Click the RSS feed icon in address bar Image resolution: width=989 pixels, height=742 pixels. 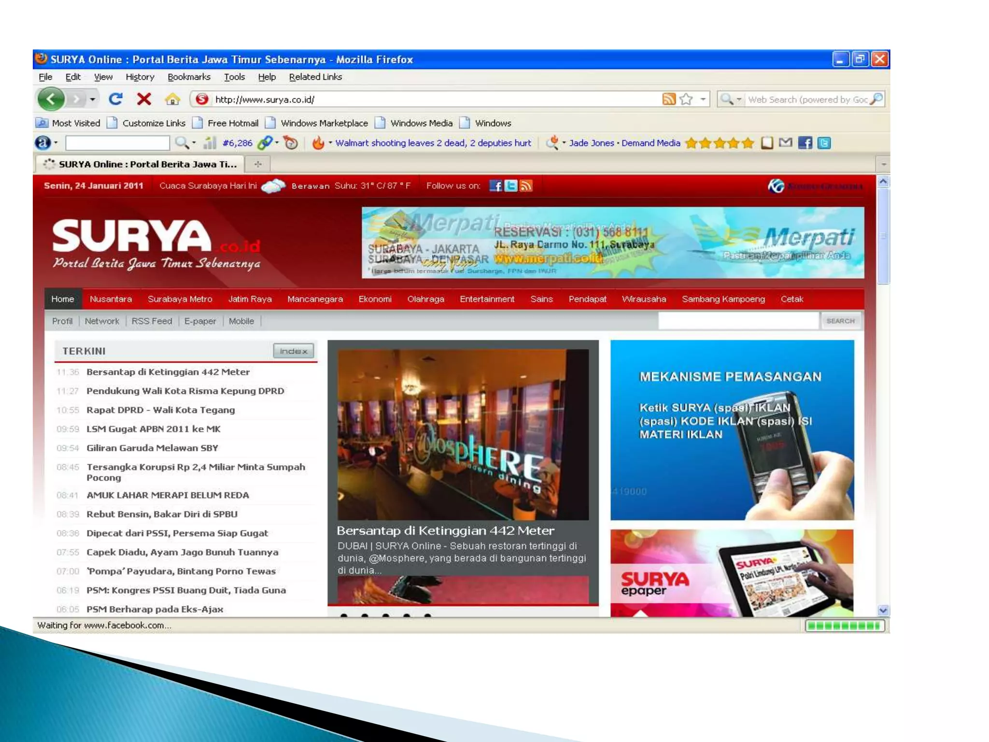(x=668, y=99)
